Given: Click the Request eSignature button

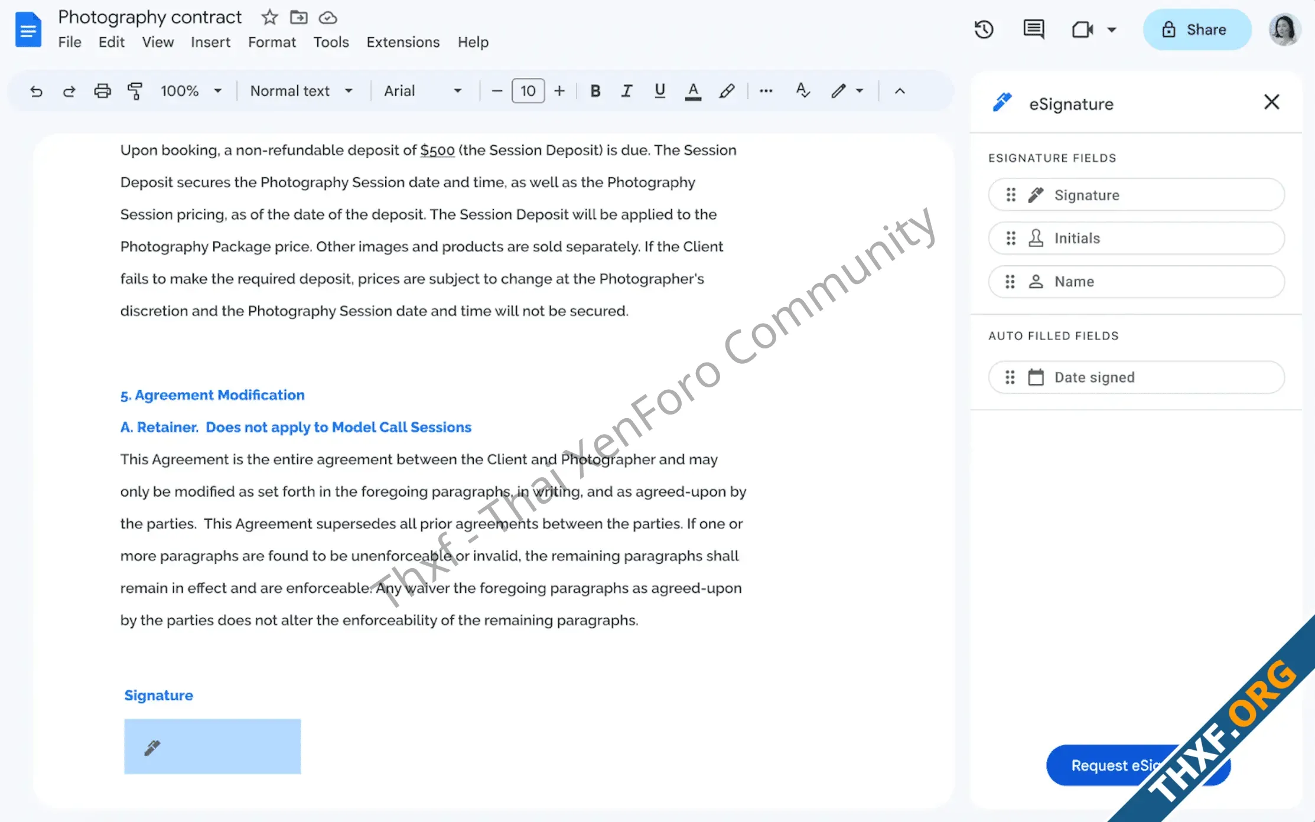Looking at the screenshot, I should click(x=1138, y=765).
